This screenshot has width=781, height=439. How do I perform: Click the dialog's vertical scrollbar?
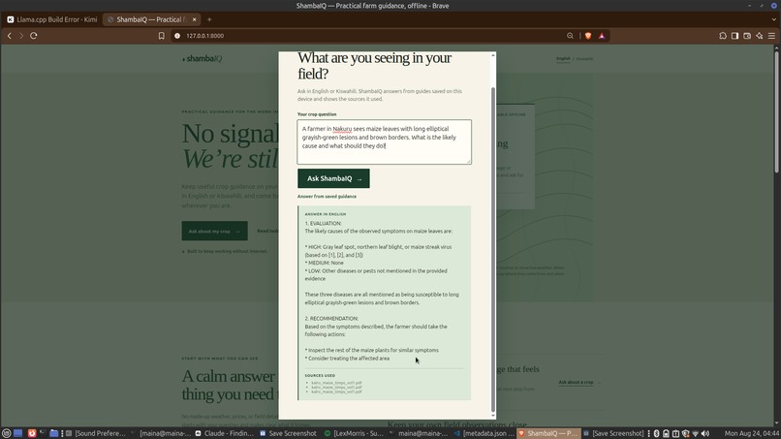tap(493, 249)
